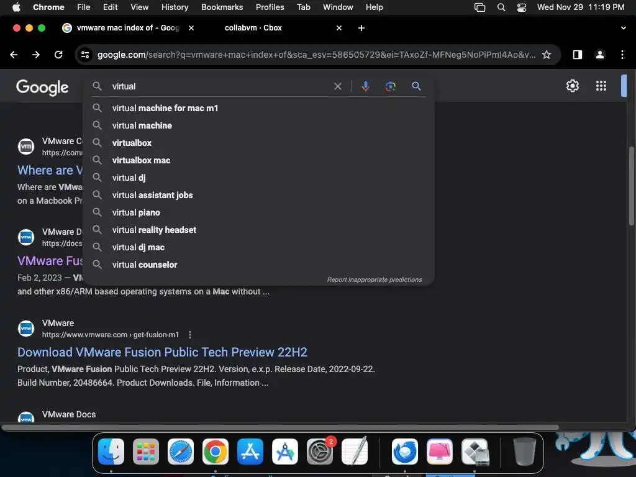Open System Settings in the Dock
The width and height of the screenshot is (636, 477).
coord(320,452)
